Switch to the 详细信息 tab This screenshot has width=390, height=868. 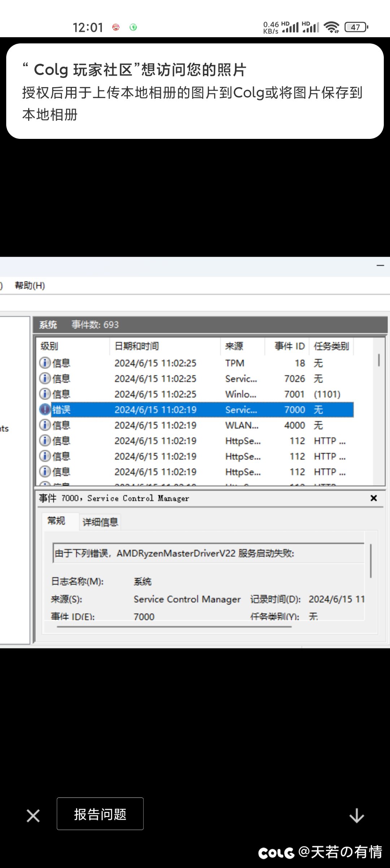coord(100,522)
